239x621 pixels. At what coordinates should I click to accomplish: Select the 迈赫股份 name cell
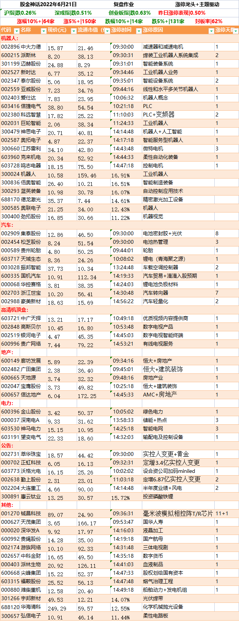pyautogui.click(x=33, y=64)
